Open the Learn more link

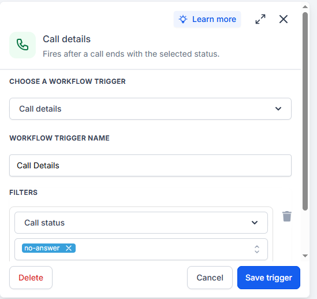click(x=207, y=19)
